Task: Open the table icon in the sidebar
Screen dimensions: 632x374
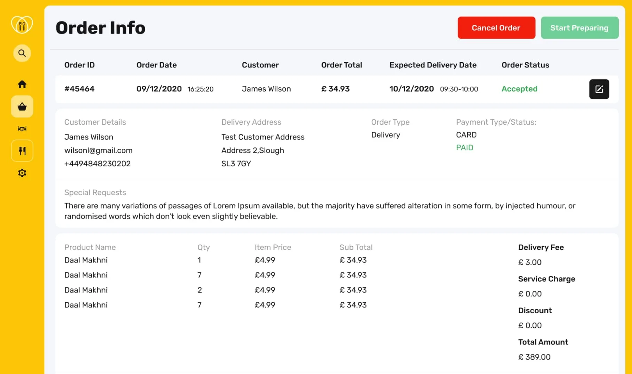Action: coord(22,129)
